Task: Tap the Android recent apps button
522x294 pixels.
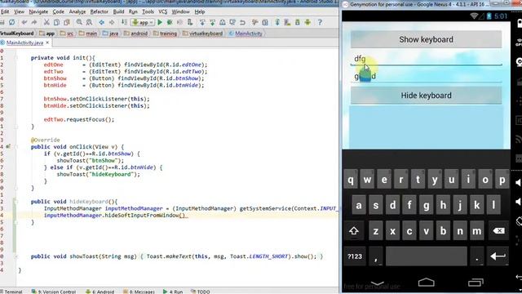Action: 476,283
